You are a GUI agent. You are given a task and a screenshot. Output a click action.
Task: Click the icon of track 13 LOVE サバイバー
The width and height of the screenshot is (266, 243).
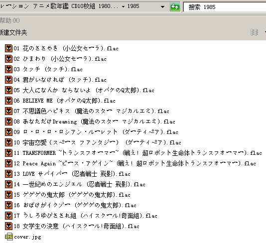(x=8, y=174)
